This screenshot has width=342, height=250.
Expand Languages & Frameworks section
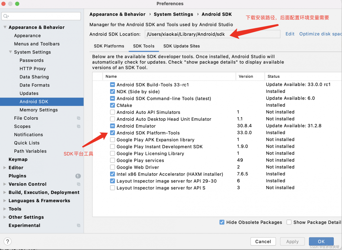[x=5, y=201]
